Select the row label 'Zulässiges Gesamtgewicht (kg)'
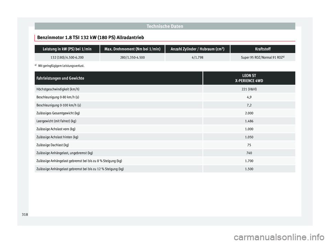The width and height of the screenshot is (330, 243). point(58,113)
